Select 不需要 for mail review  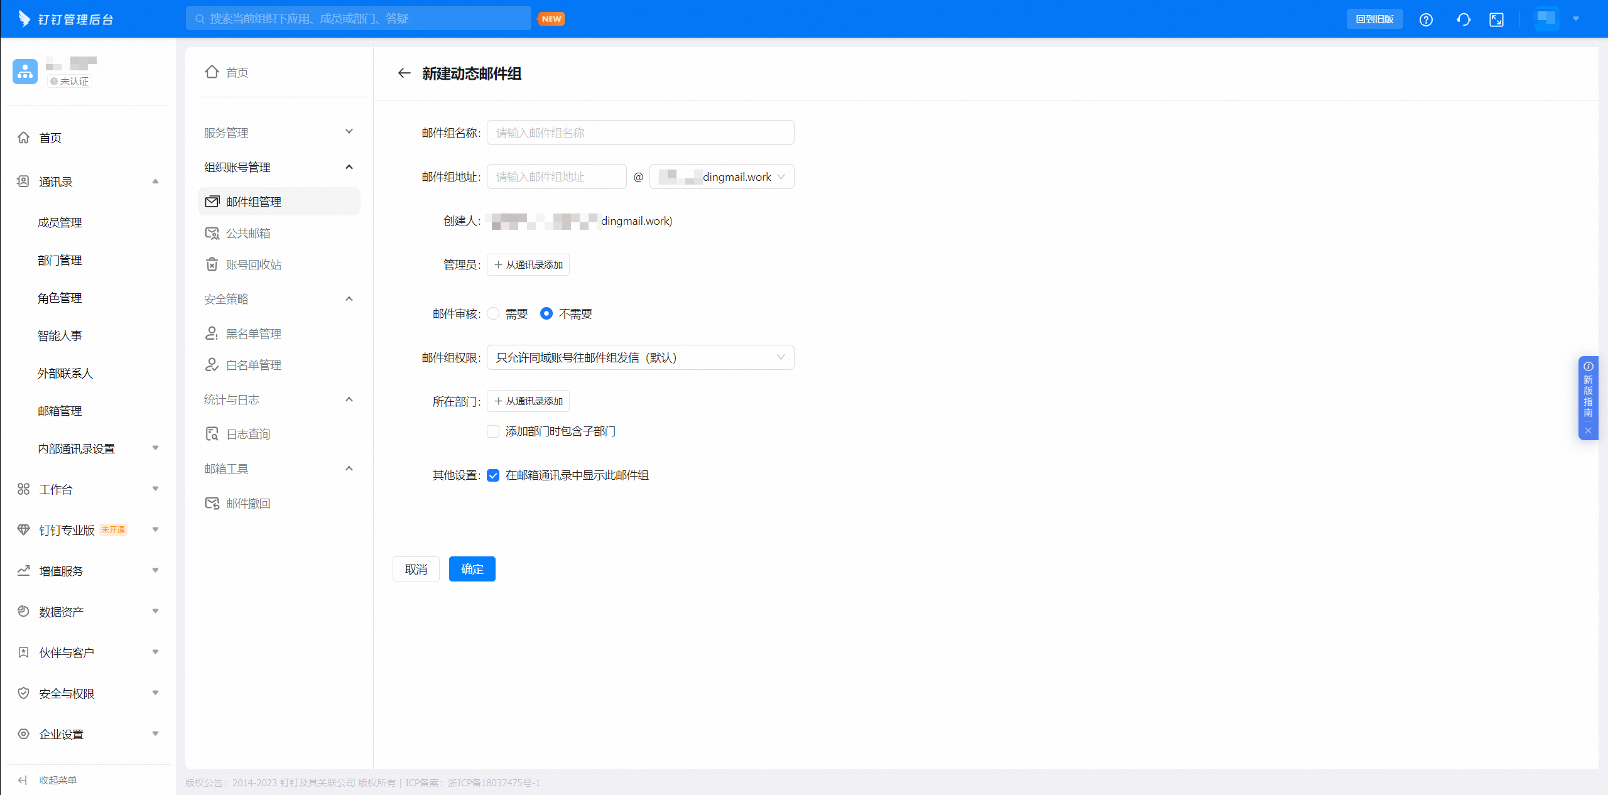tap(546, 313)
